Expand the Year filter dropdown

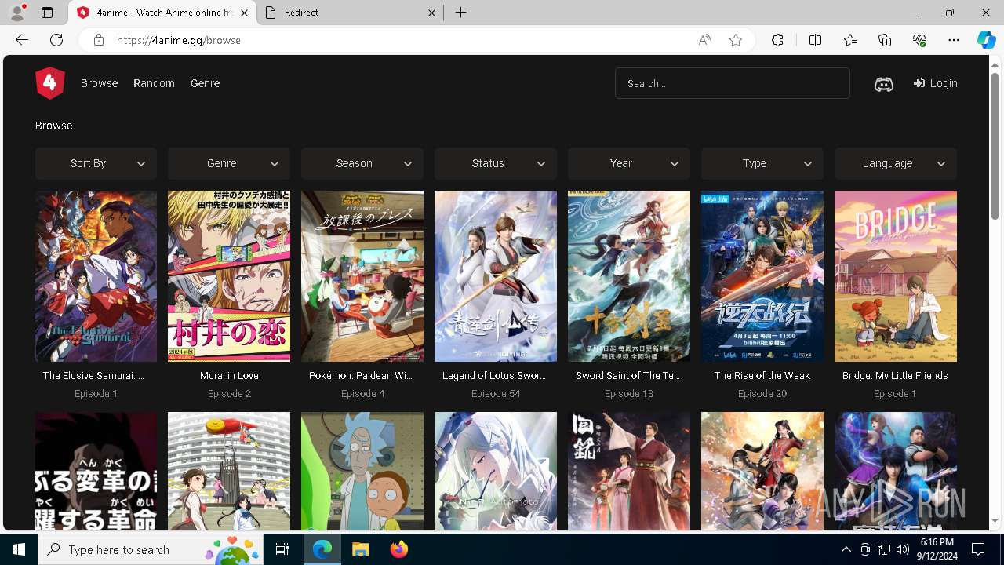pyautogui.click(x=629, y=163)
